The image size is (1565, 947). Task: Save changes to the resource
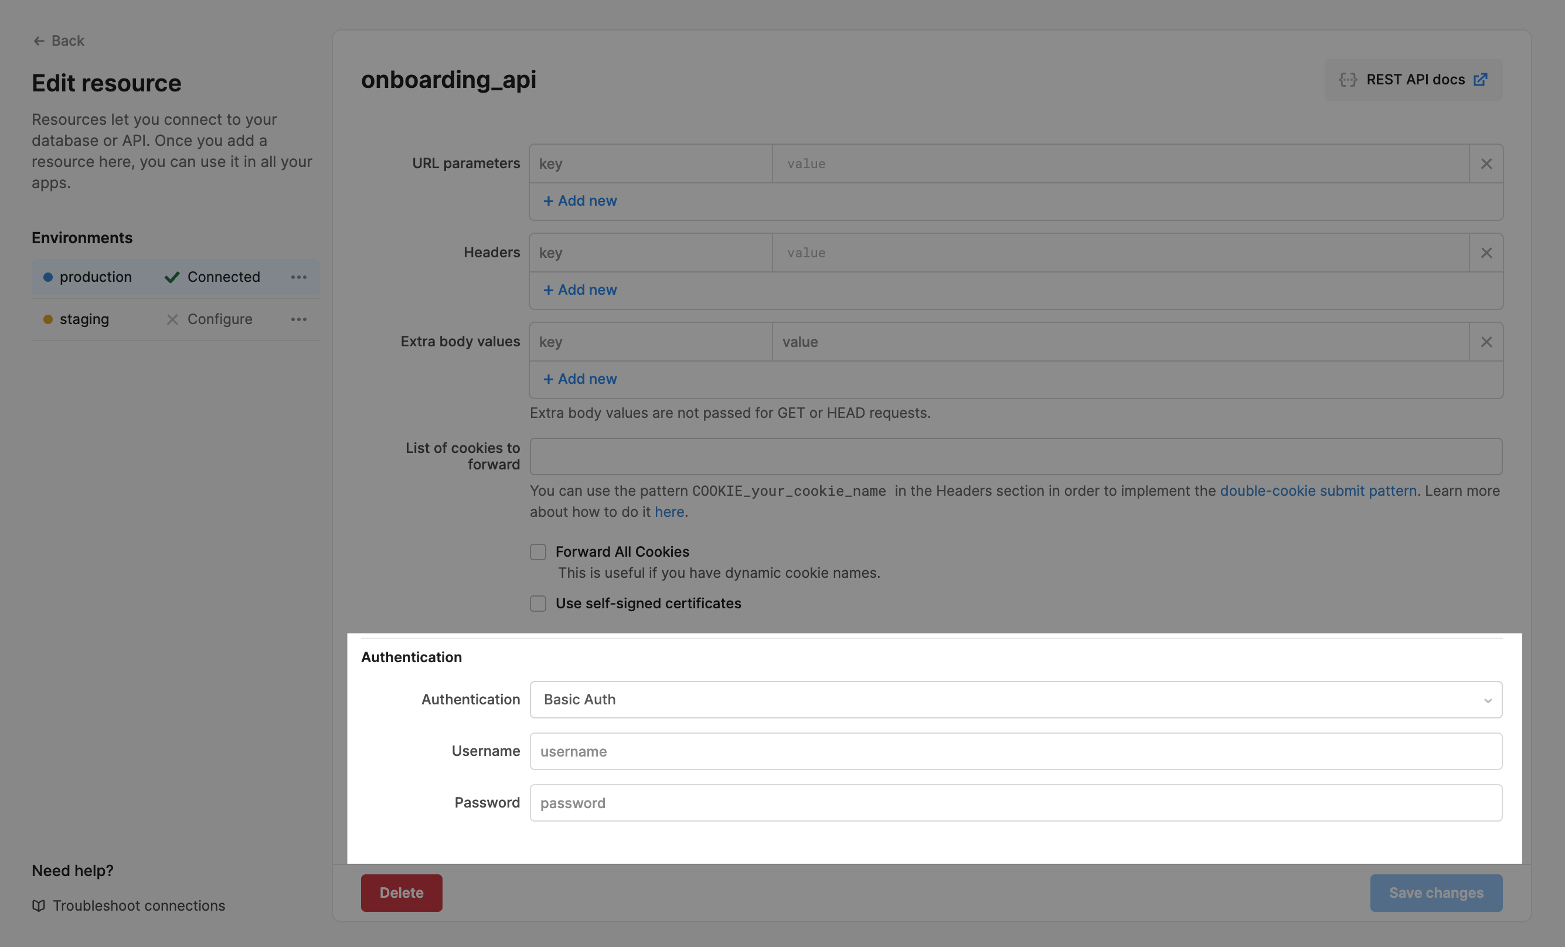tap(1436, 893)
